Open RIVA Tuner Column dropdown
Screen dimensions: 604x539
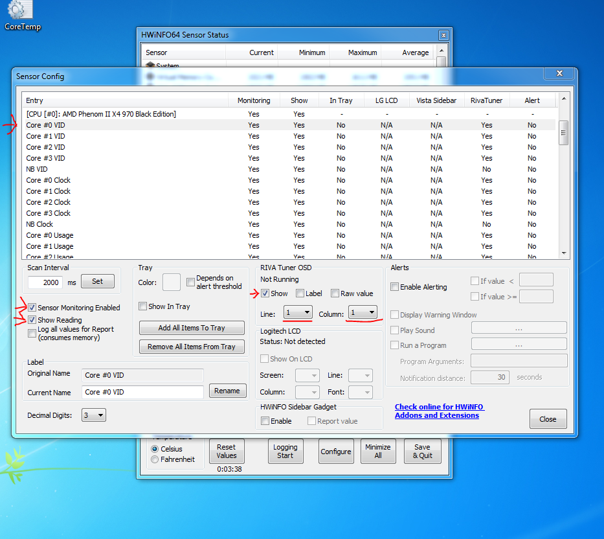[x=363, y=312]
